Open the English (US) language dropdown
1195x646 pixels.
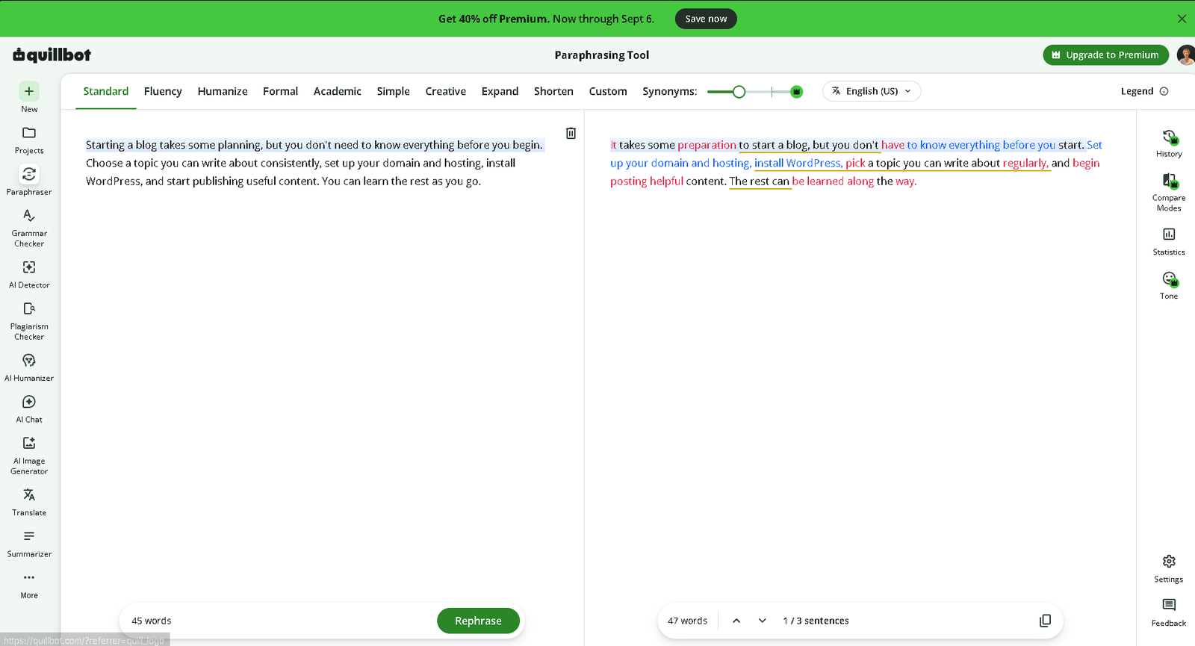coord(872,91)
